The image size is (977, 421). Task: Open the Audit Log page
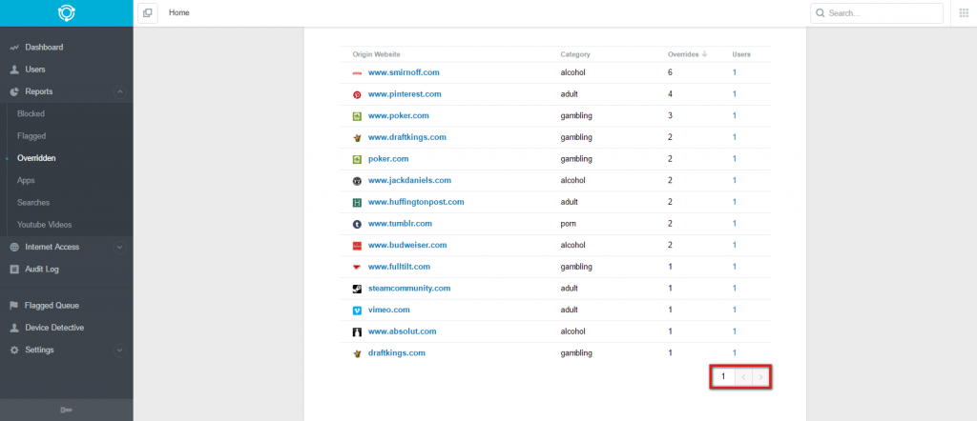click(x=42, y=270)
